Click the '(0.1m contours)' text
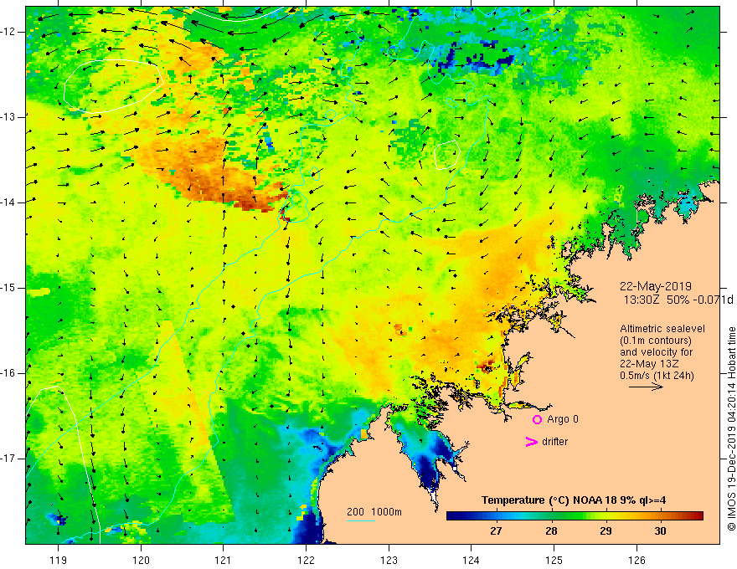 (655, 341)
